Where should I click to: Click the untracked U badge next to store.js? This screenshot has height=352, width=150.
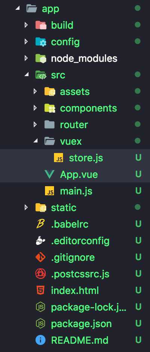pyautogui.click(x=138, y=158)
